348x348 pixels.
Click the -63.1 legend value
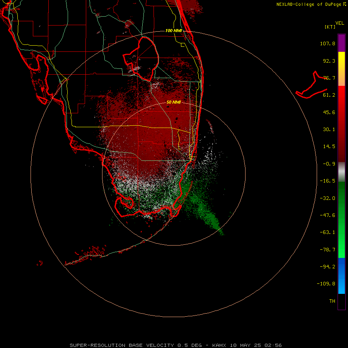[328, 232]
